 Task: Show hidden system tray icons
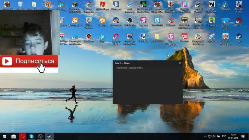coord(205,136)
